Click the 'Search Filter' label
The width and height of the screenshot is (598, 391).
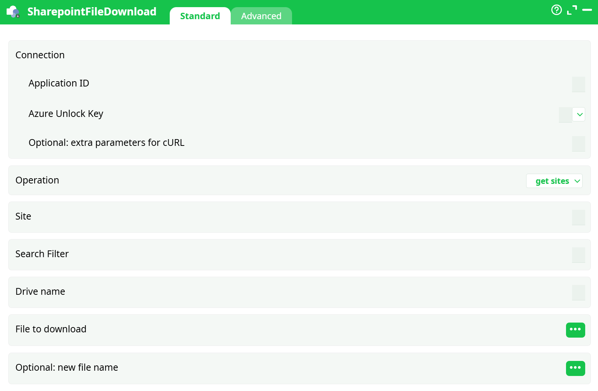point(42,254)
